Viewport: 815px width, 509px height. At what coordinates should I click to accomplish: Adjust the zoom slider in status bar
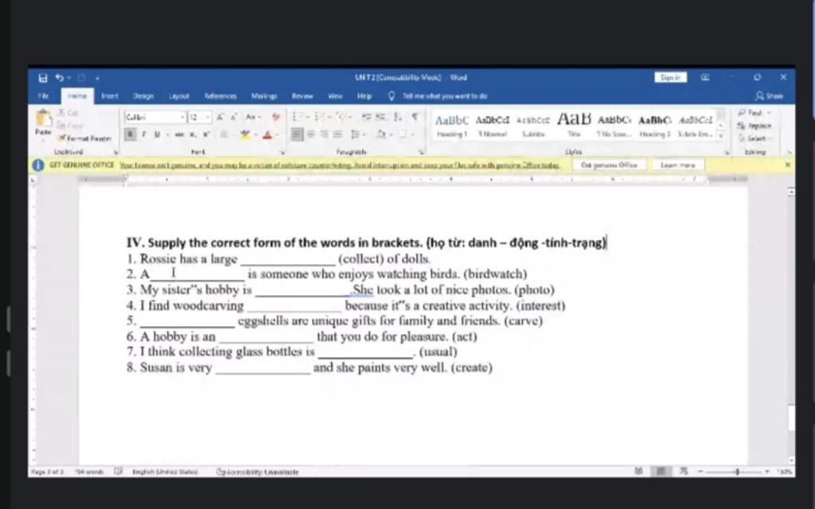(737, 472)
